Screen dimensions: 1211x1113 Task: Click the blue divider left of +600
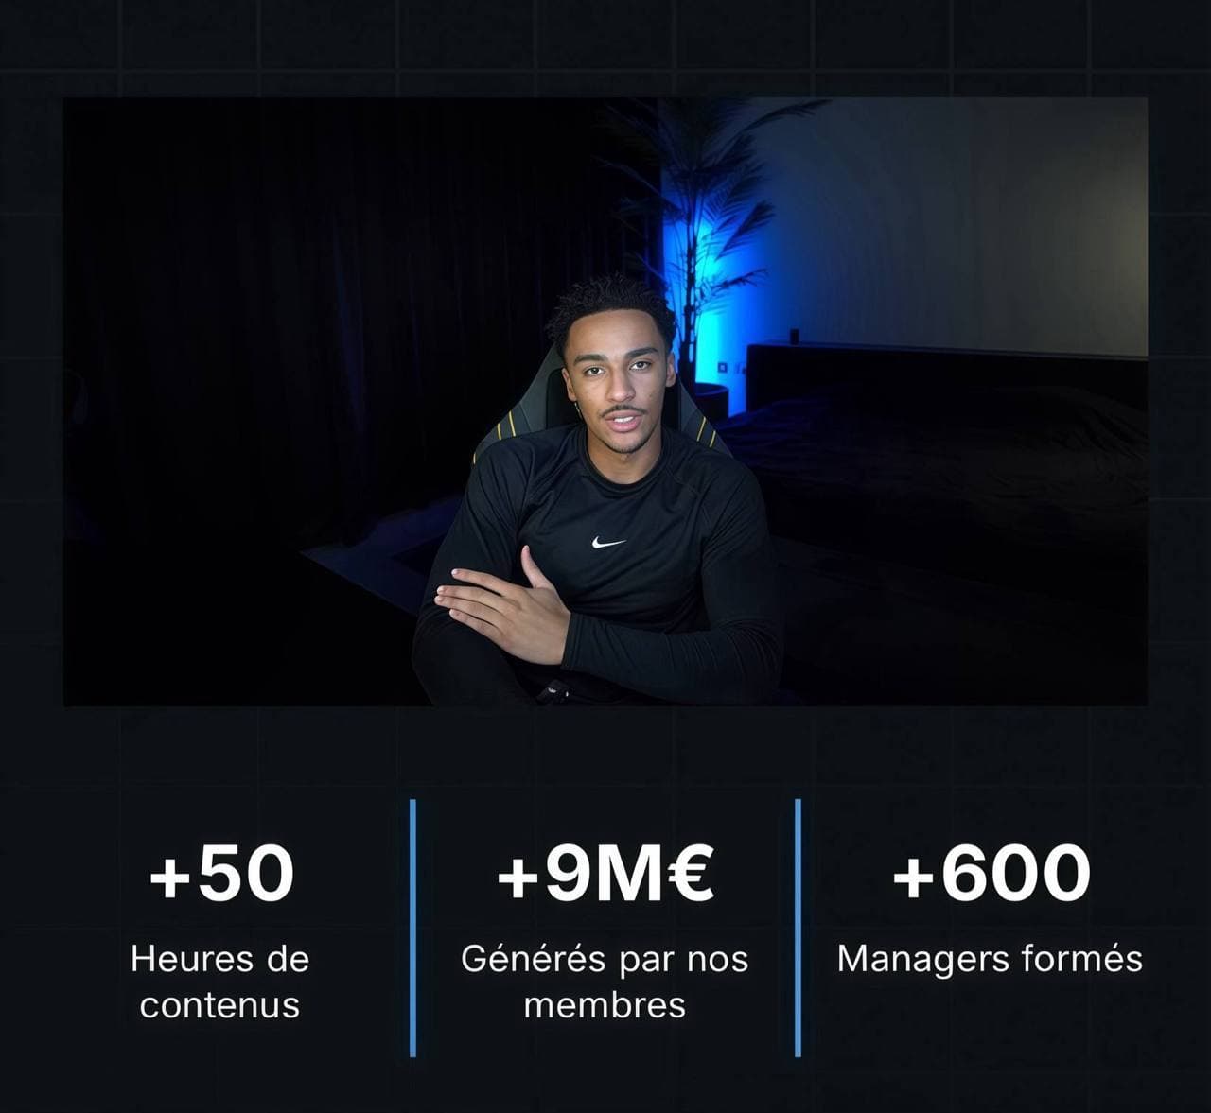799,928
